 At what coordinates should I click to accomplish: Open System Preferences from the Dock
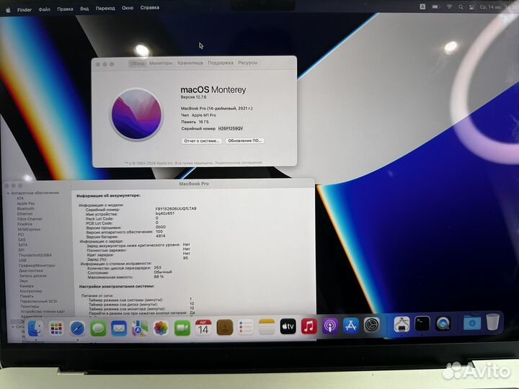tap(372, 325)
